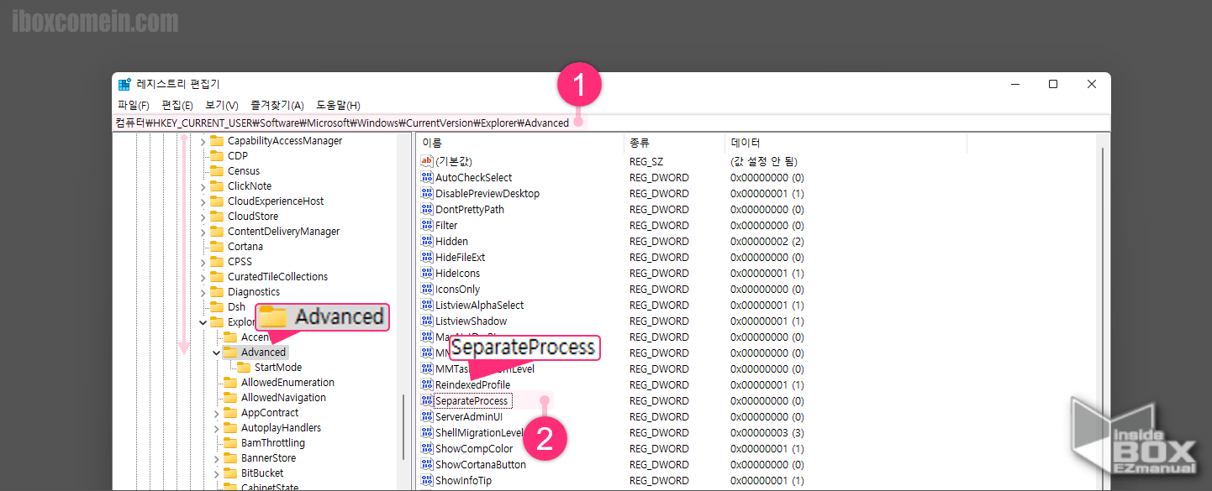This screenshot has height=491, width=1212.
Task: Expand the CapabilityAccessManager tree node
Action: click(203, 142)
